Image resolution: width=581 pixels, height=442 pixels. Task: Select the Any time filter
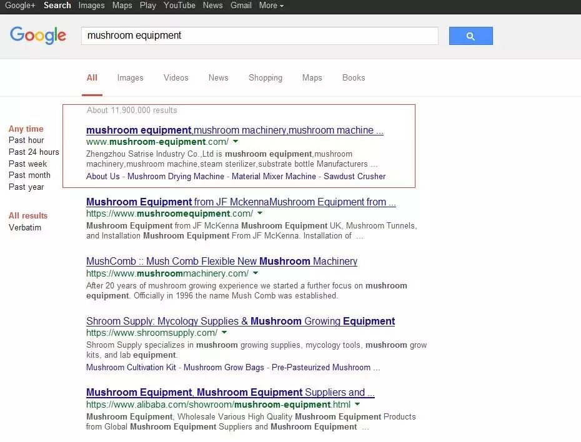coord(26,129)
